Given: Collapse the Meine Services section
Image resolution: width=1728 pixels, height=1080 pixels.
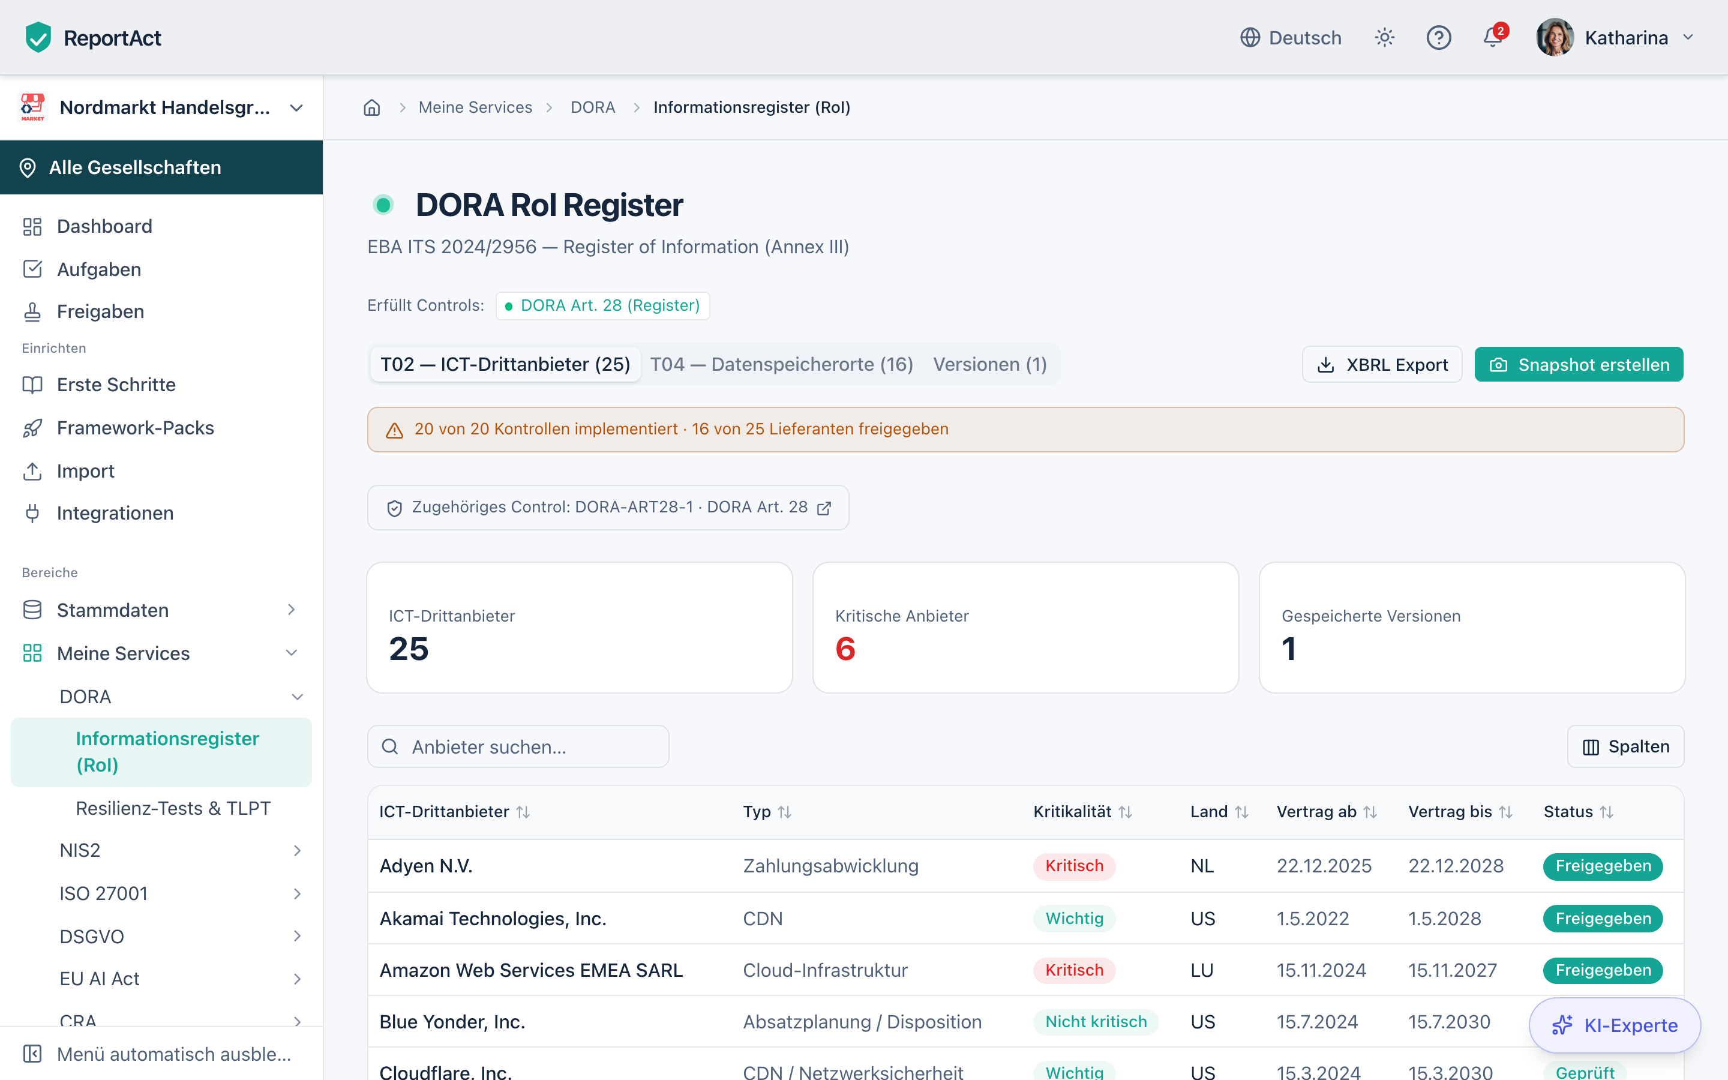Looking at the screenshot, I should 292,653.
